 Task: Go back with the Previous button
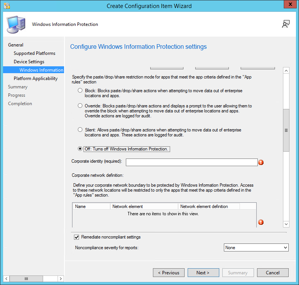tap(169, 272)
